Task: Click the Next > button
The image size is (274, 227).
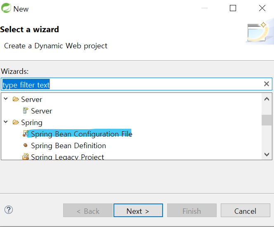Action: pyautogui.click(x=138, y=210)
